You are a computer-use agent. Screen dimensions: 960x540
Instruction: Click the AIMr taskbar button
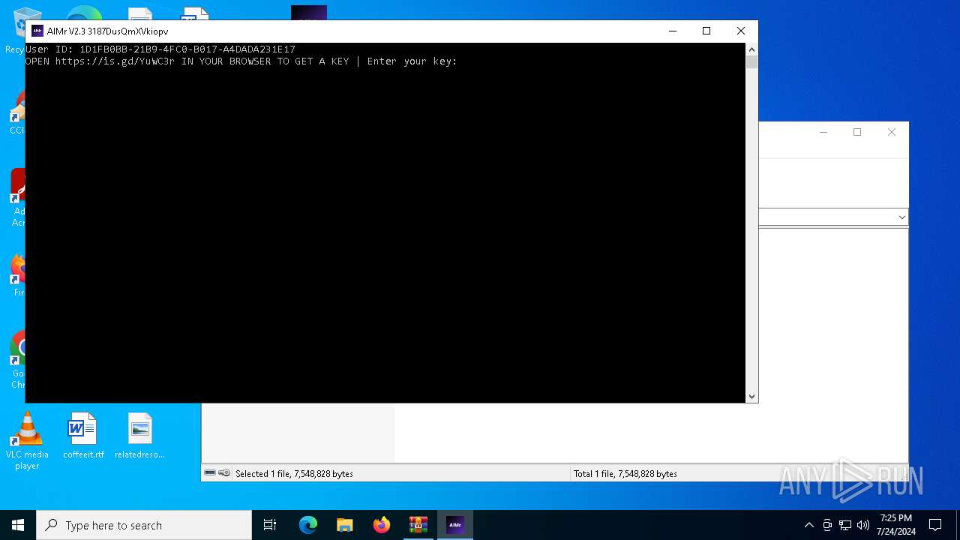tap(455, 525)
